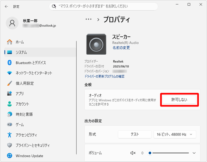Open the user avatar icon

(12, 23)
